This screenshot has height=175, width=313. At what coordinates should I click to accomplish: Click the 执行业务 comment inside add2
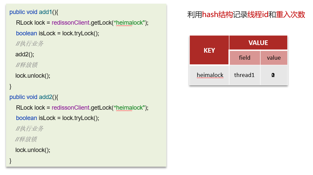[x=29, y=129]
